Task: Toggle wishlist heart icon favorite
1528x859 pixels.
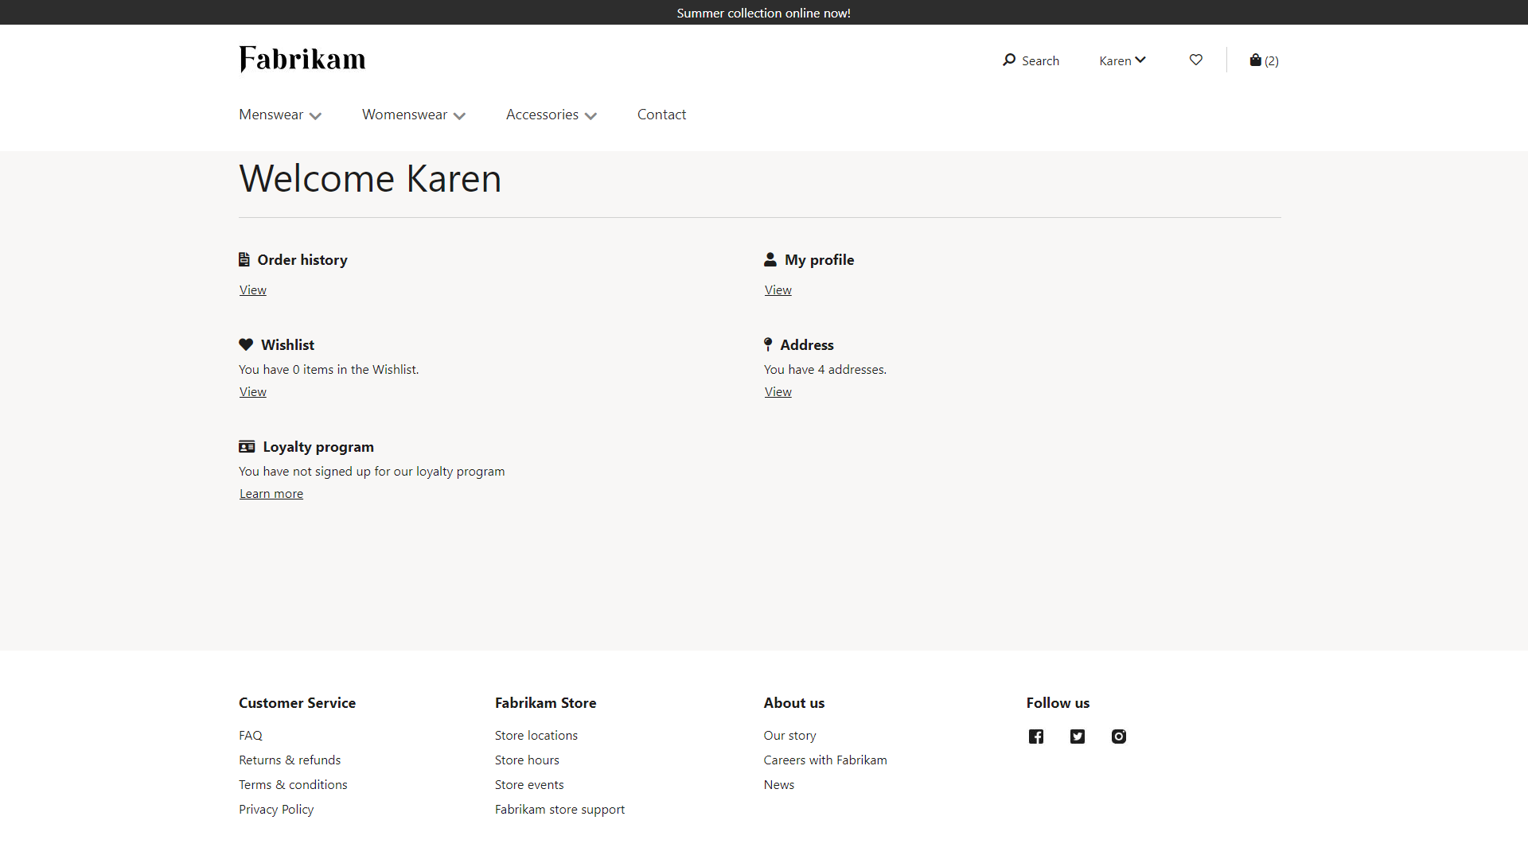Action: [1196, 60]
